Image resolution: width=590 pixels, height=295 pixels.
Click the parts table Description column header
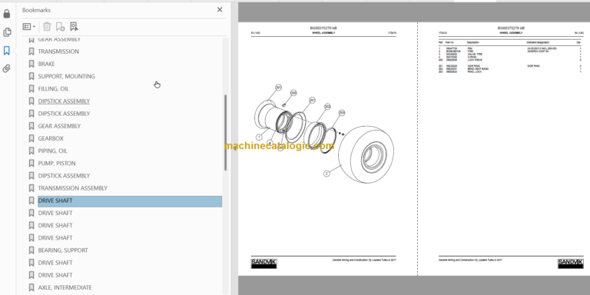472,42
